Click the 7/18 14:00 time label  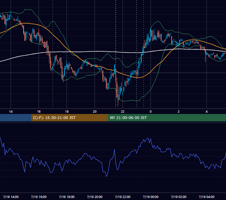(x=11, y=197)
